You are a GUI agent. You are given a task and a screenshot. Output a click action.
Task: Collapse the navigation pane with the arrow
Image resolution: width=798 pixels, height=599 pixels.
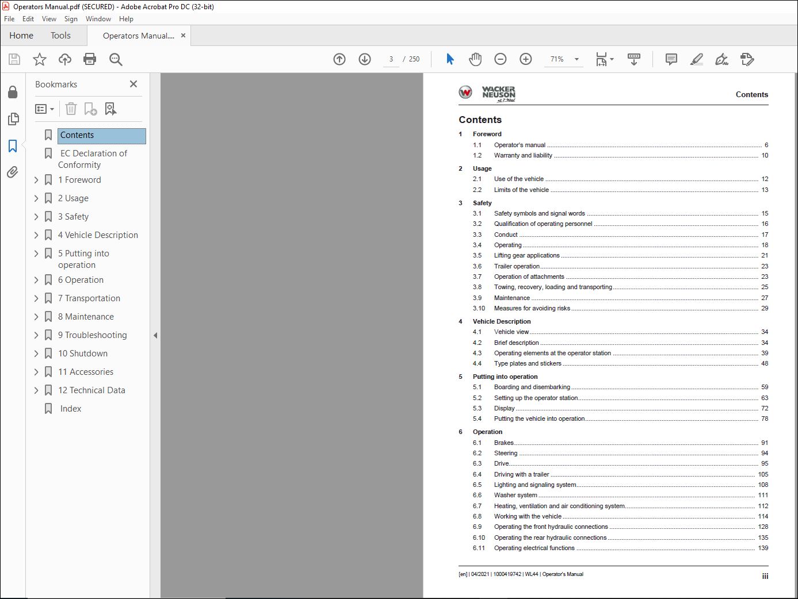click(x=155, y=335)
